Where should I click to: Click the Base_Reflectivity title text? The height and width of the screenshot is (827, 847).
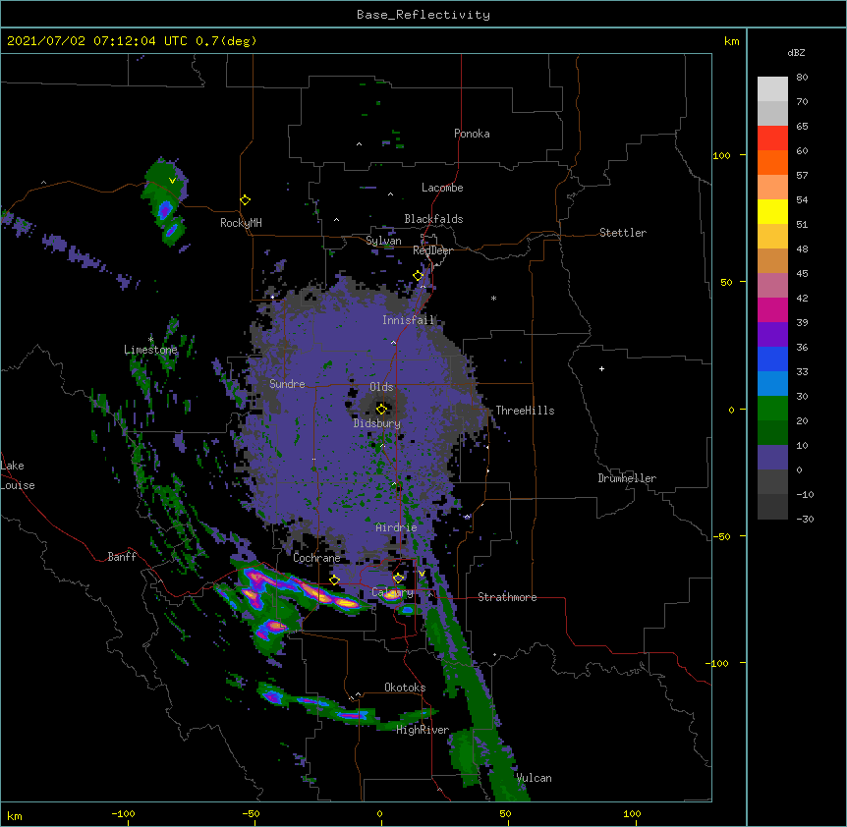(x=423, y=15)
